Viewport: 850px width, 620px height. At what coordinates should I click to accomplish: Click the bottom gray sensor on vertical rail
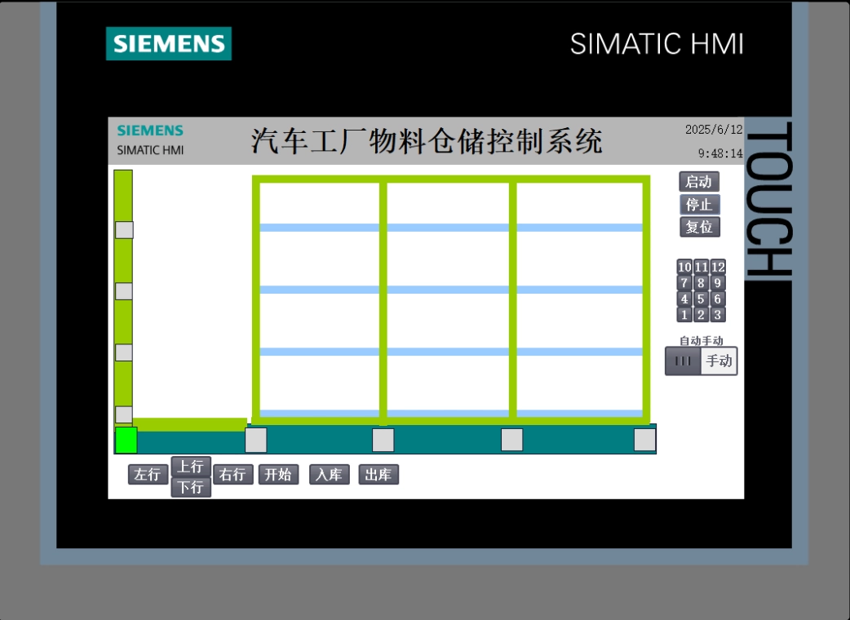tap(124, 414)
